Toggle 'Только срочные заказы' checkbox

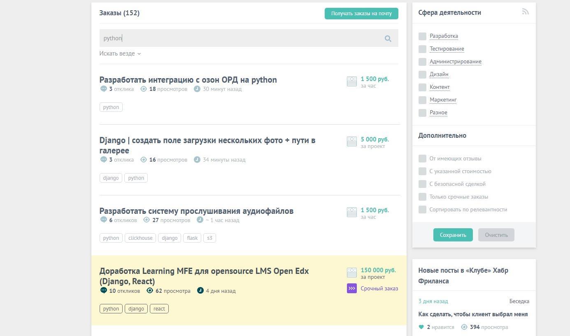pyautogui.click(x=422, y=197)
